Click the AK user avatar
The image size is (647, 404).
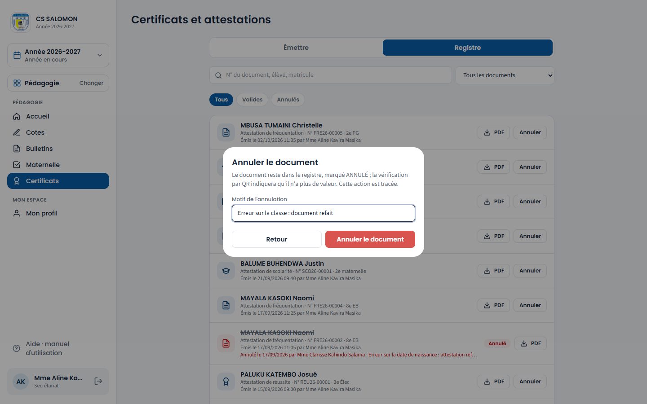[21, 382]
